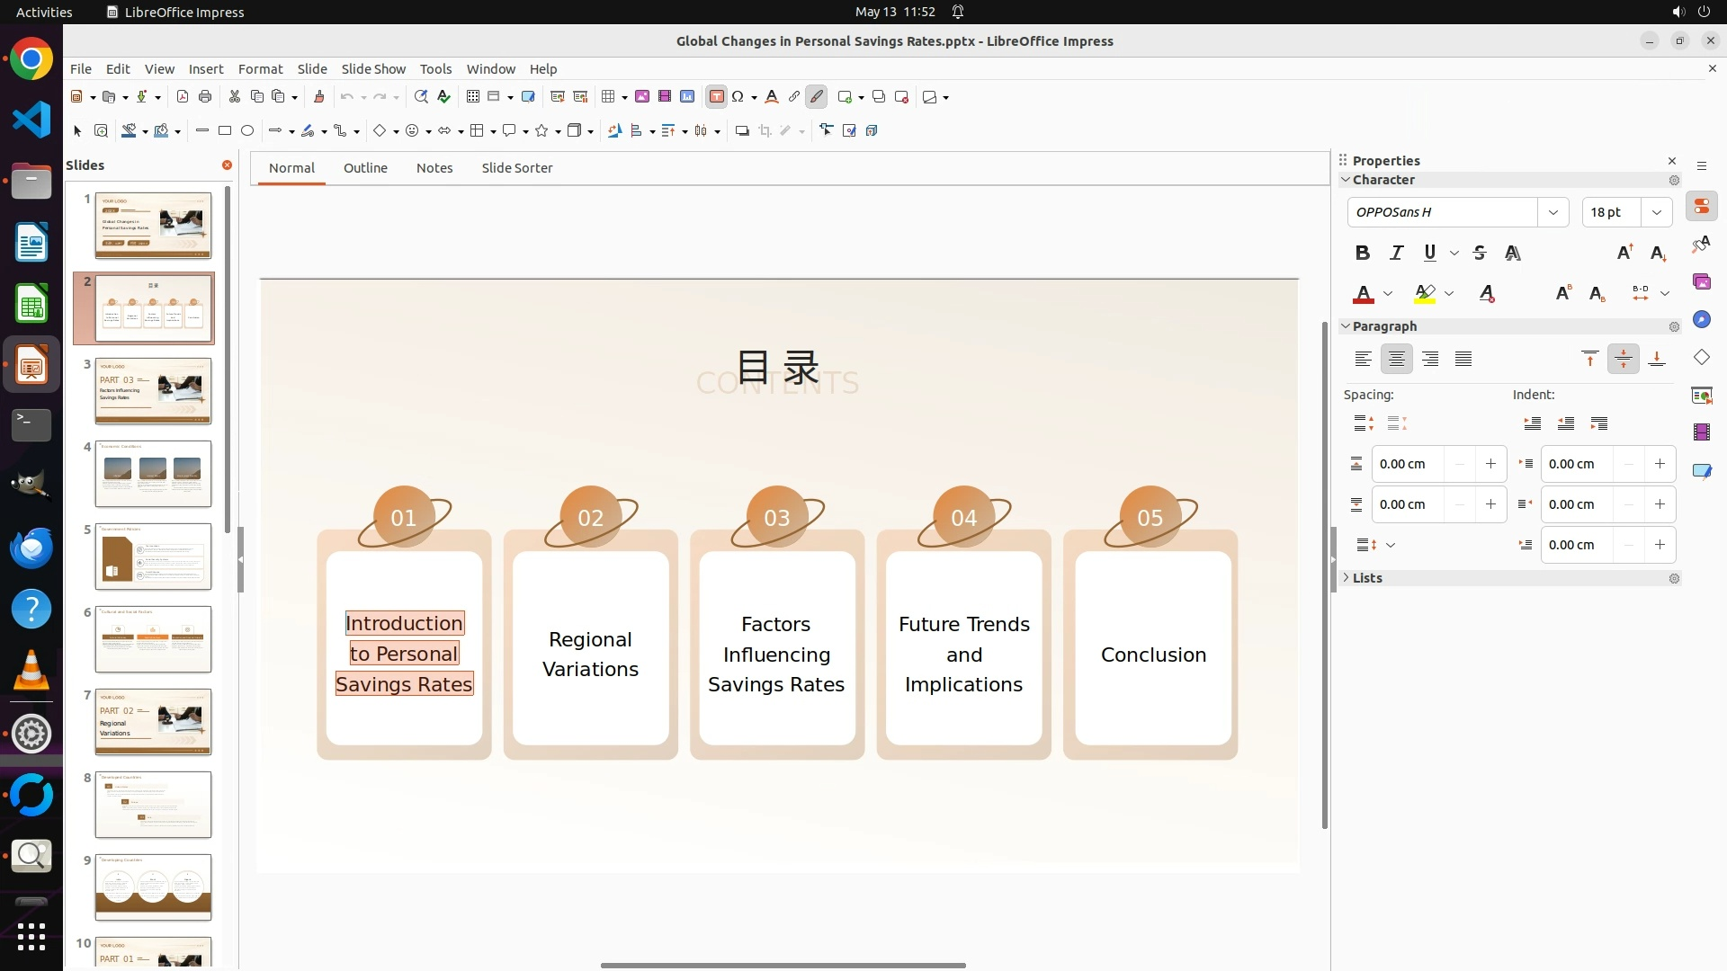The width and height of the screenshot is (1727, 971).
Task: Expand the Lists section
Action: (x=1366, y=578)
